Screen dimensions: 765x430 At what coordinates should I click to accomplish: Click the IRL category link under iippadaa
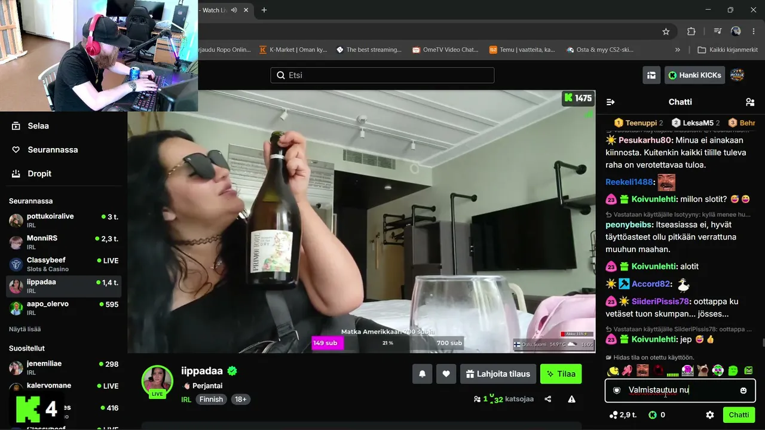point(186,400)
